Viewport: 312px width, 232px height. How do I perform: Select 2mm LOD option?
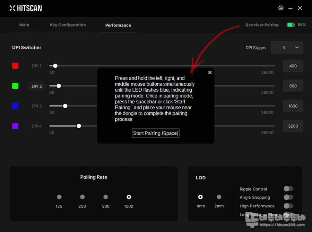point(219,197)
